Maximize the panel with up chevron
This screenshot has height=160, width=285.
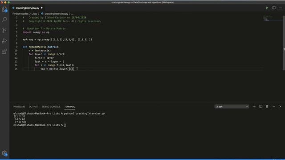(274, 107)
